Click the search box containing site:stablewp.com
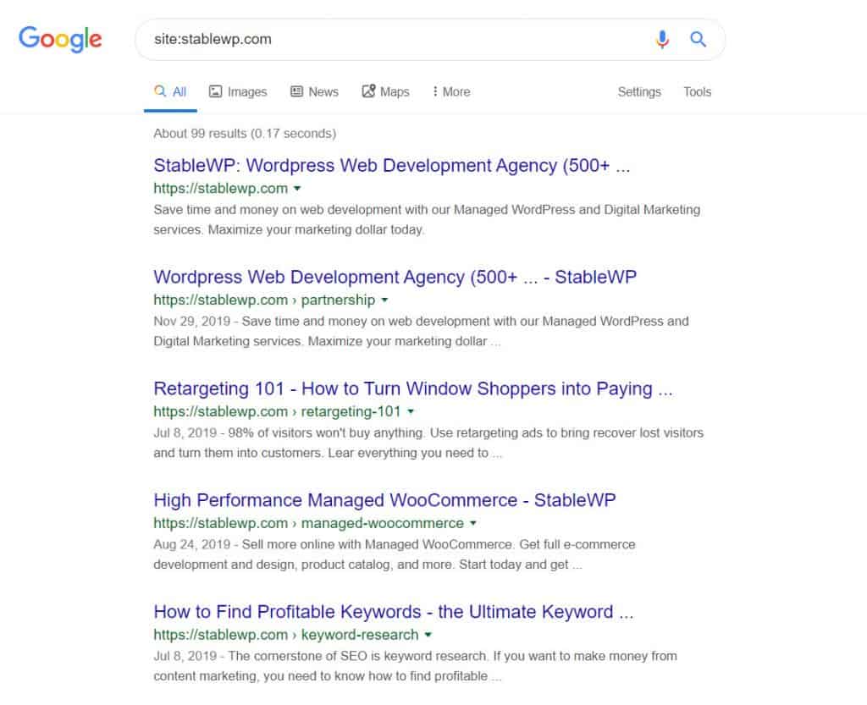This screenshot has height=705, width=867. (430, 39)
